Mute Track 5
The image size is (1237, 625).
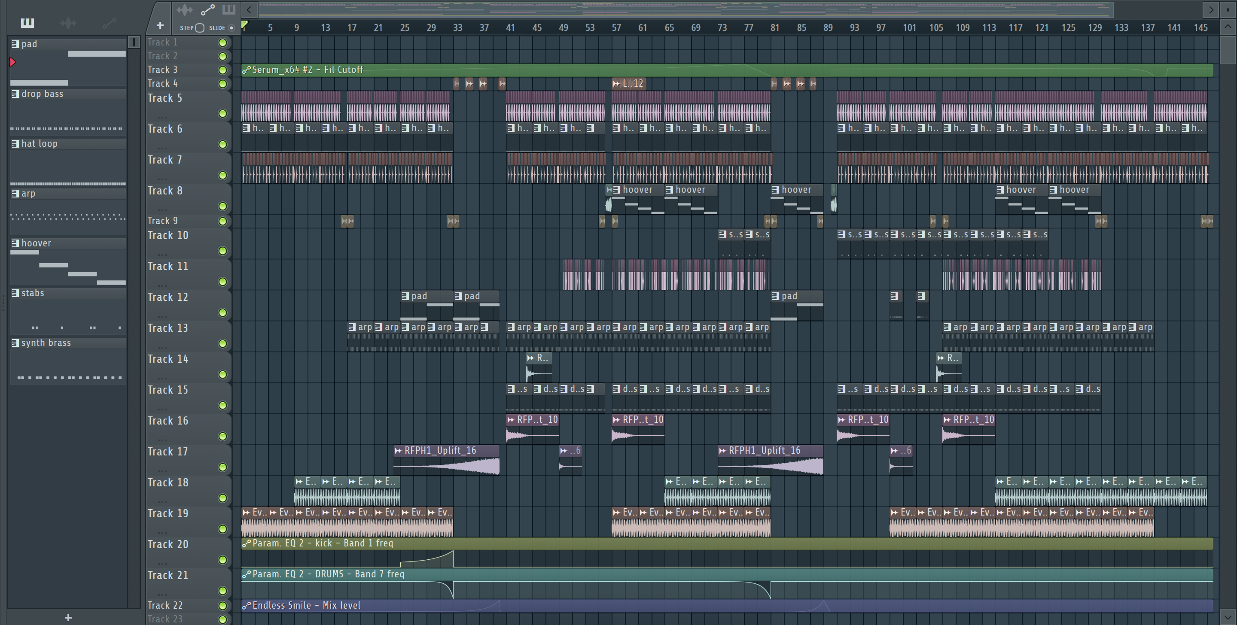tap(223, 114)
